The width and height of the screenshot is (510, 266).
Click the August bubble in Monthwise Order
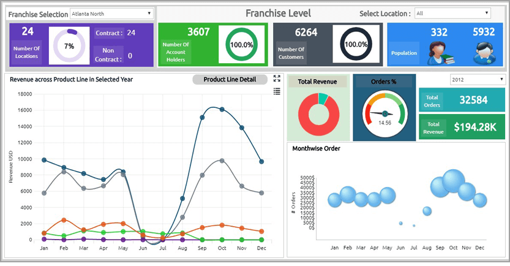[427, 211]
